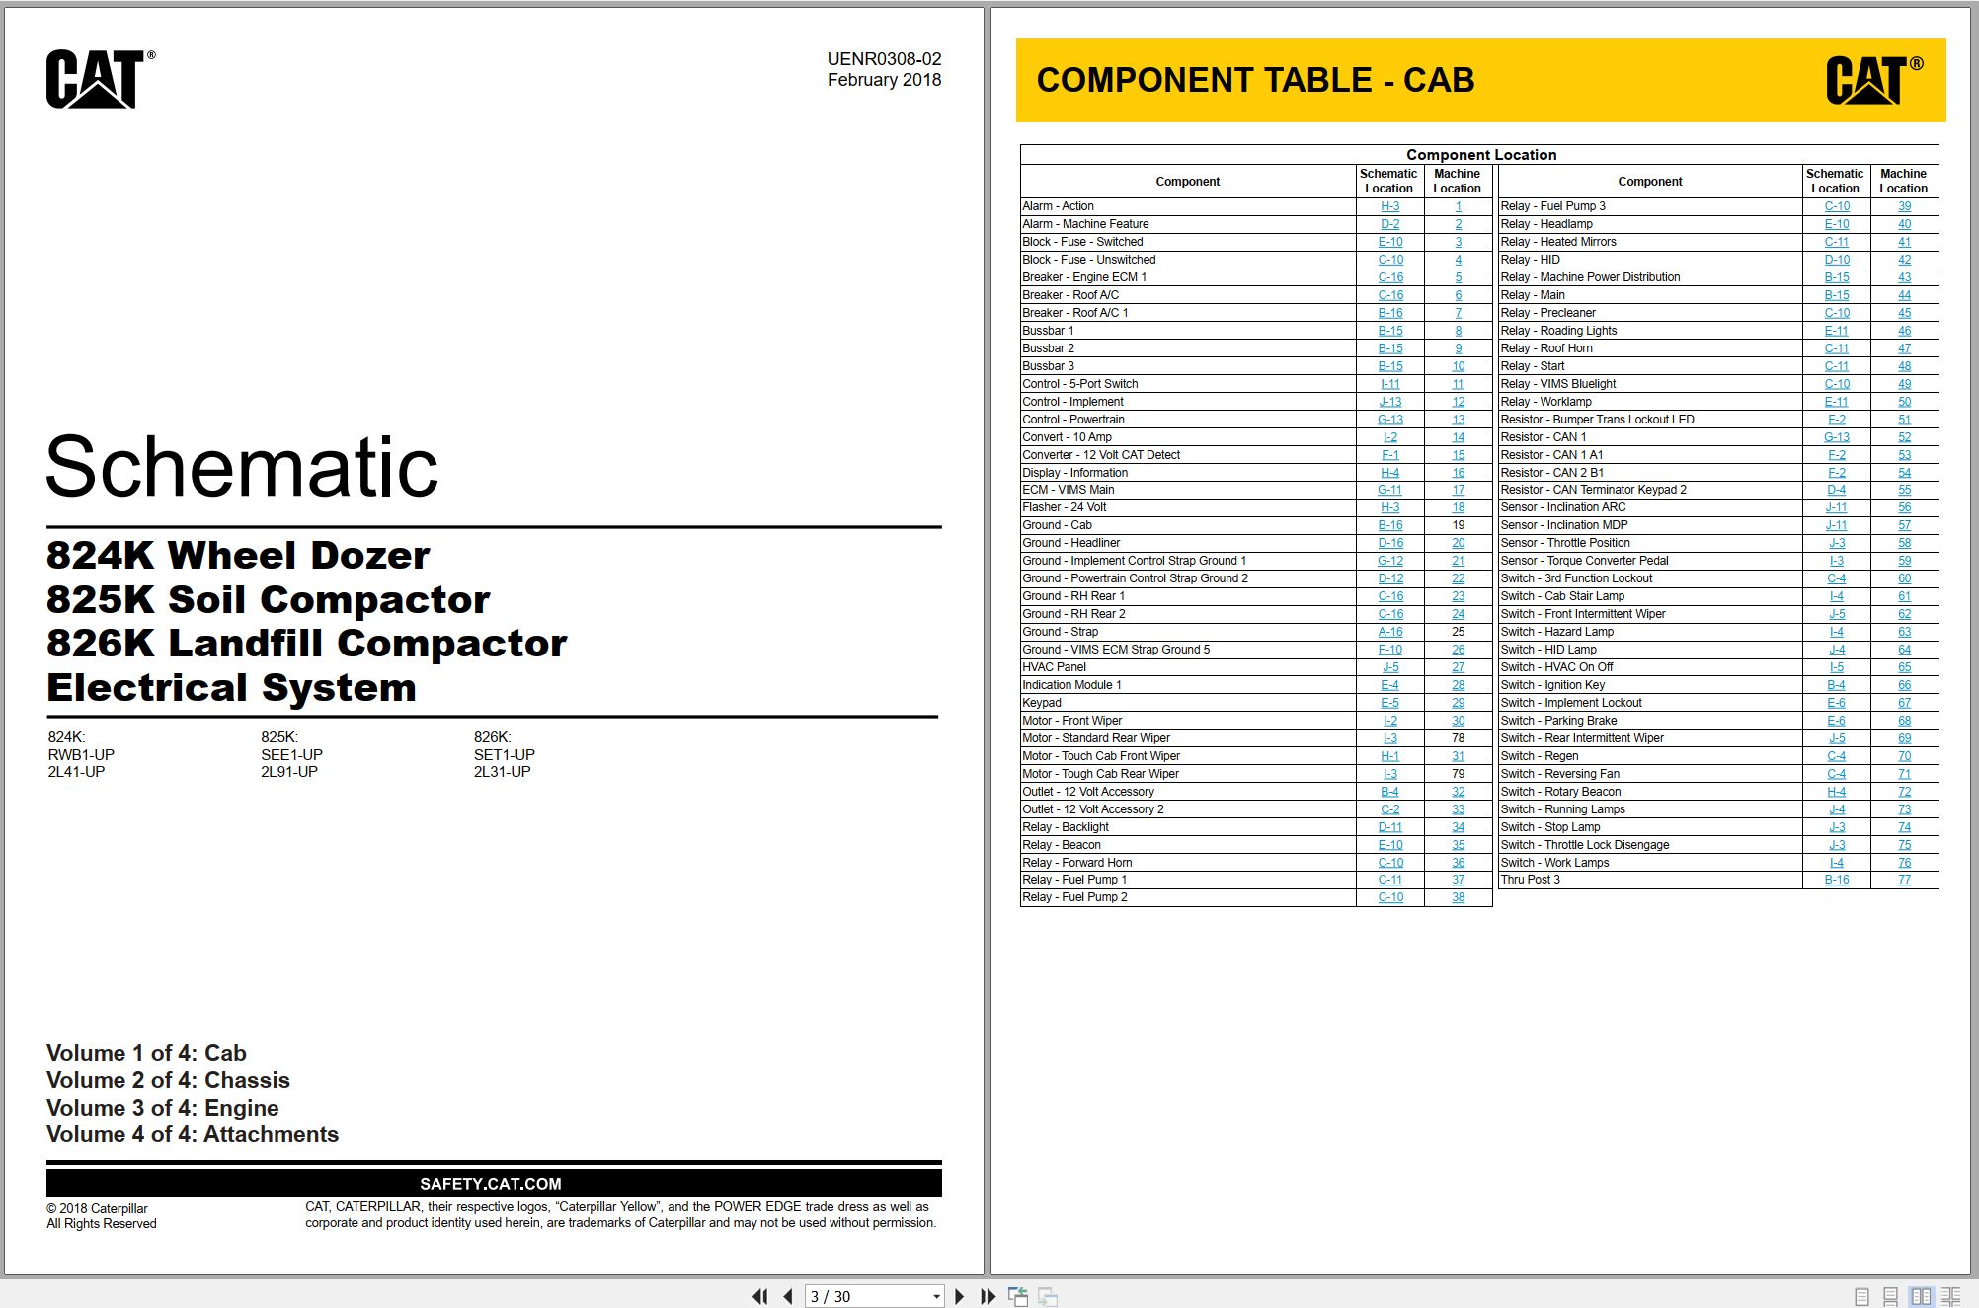
Task: Open machine location 18 for Flasher - 24 Volt
Action: pos(1459,507)
